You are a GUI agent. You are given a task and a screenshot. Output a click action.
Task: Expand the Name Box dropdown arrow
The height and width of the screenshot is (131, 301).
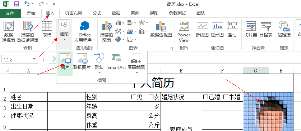point(34,59)
